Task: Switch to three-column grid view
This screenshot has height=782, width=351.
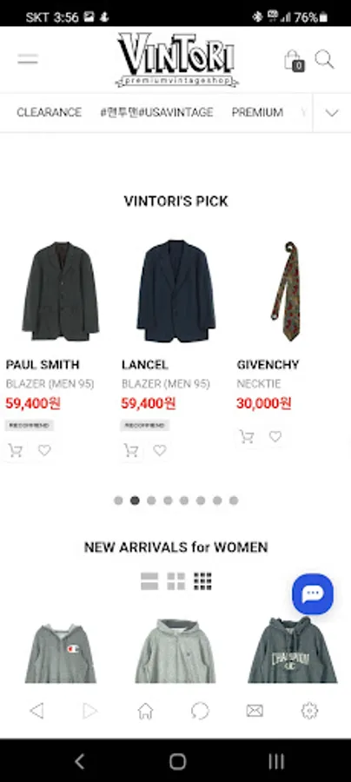Action: click(202, 581)
